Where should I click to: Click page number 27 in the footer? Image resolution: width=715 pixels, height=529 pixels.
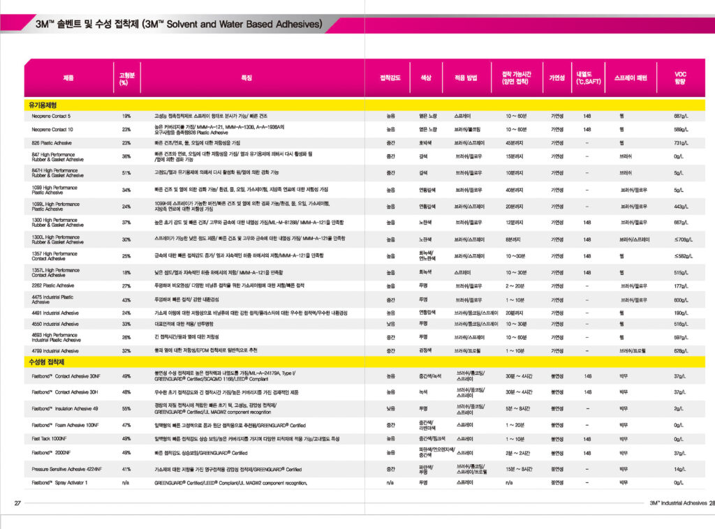(17, 503)
